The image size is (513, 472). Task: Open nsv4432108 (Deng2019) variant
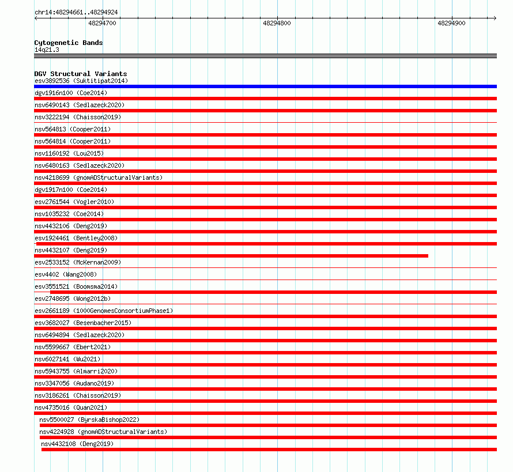77,444
